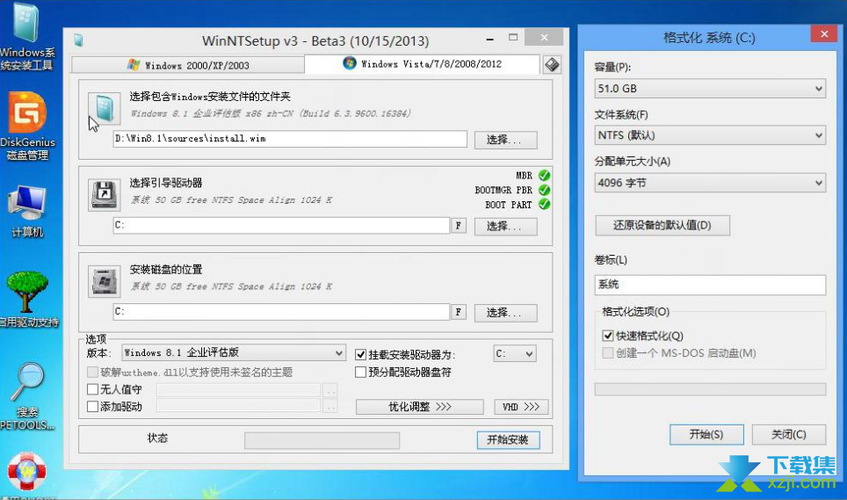Toggle 挂载安装驱动器为 checkbox
Viewport: 847px width, 500px height.
click(x=361, y=355)
